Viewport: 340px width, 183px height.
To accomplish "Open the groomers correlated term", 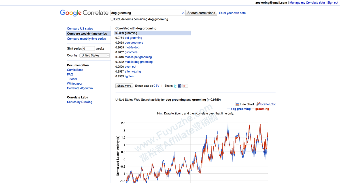I will 131,52.
